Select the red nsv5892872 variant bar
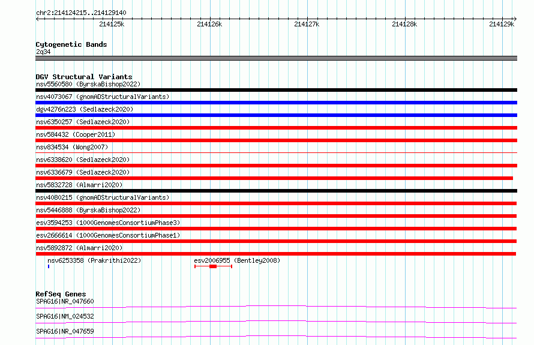Screen dimensions: 534x345 (275, 254)
